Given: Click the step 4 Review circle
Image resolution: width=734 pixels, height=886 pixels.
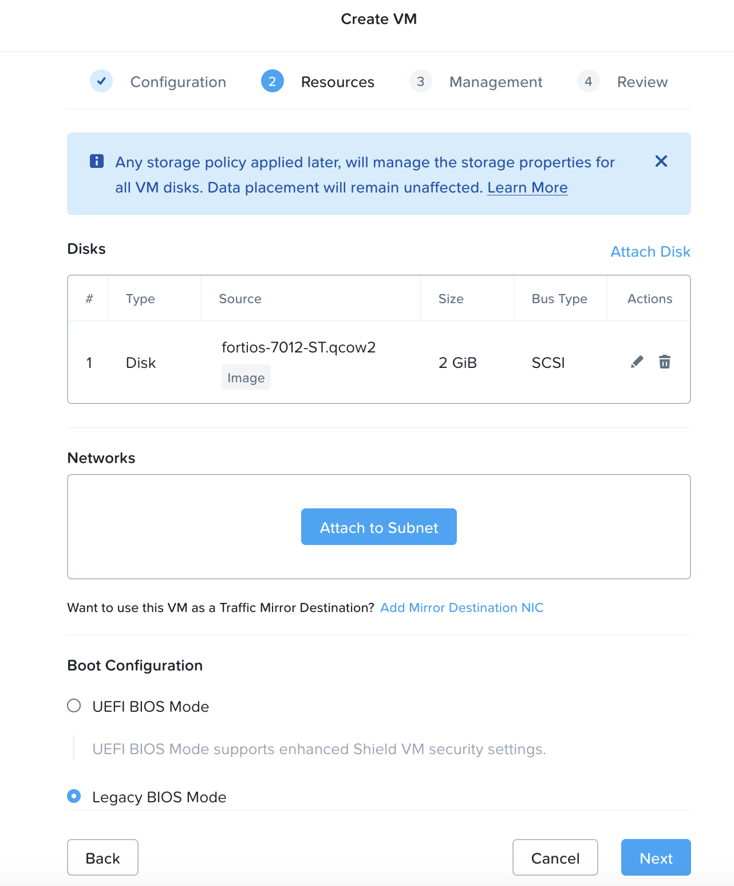Looking at the screenshot, I should [x=588, y=81].
